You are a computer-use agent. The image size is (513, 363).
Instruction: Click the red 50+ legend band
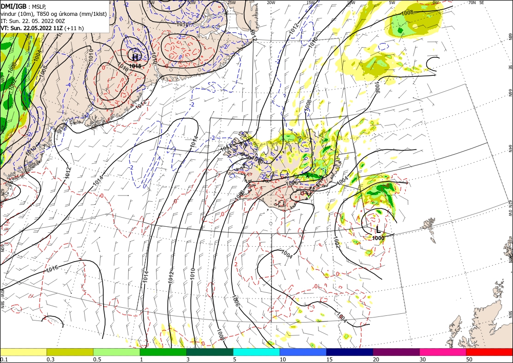tap(489, 352)
